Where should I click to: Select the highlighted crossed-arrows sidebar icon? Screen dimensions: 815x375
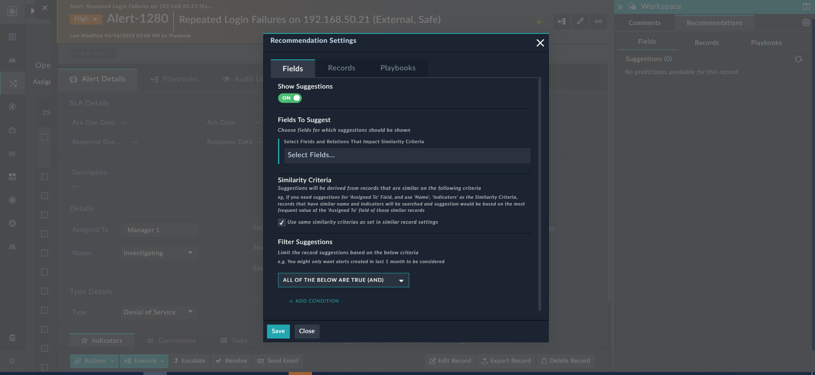tap(13, 83)
